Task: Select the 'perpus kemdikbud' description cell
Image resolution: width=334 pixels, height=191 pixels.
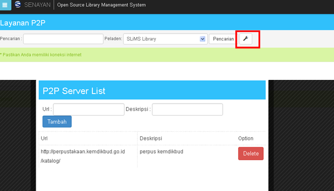Action: tap(161, 151)
